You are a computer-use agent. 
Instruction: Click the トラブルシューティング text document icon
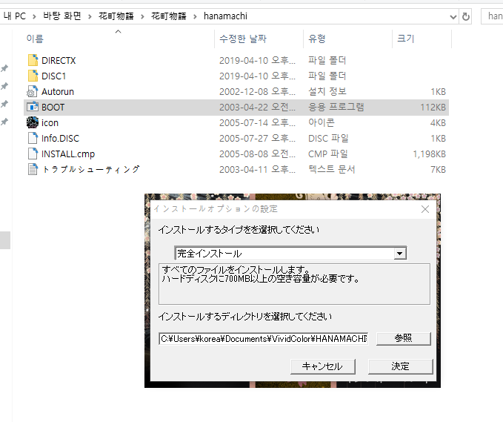pos(33,169)
